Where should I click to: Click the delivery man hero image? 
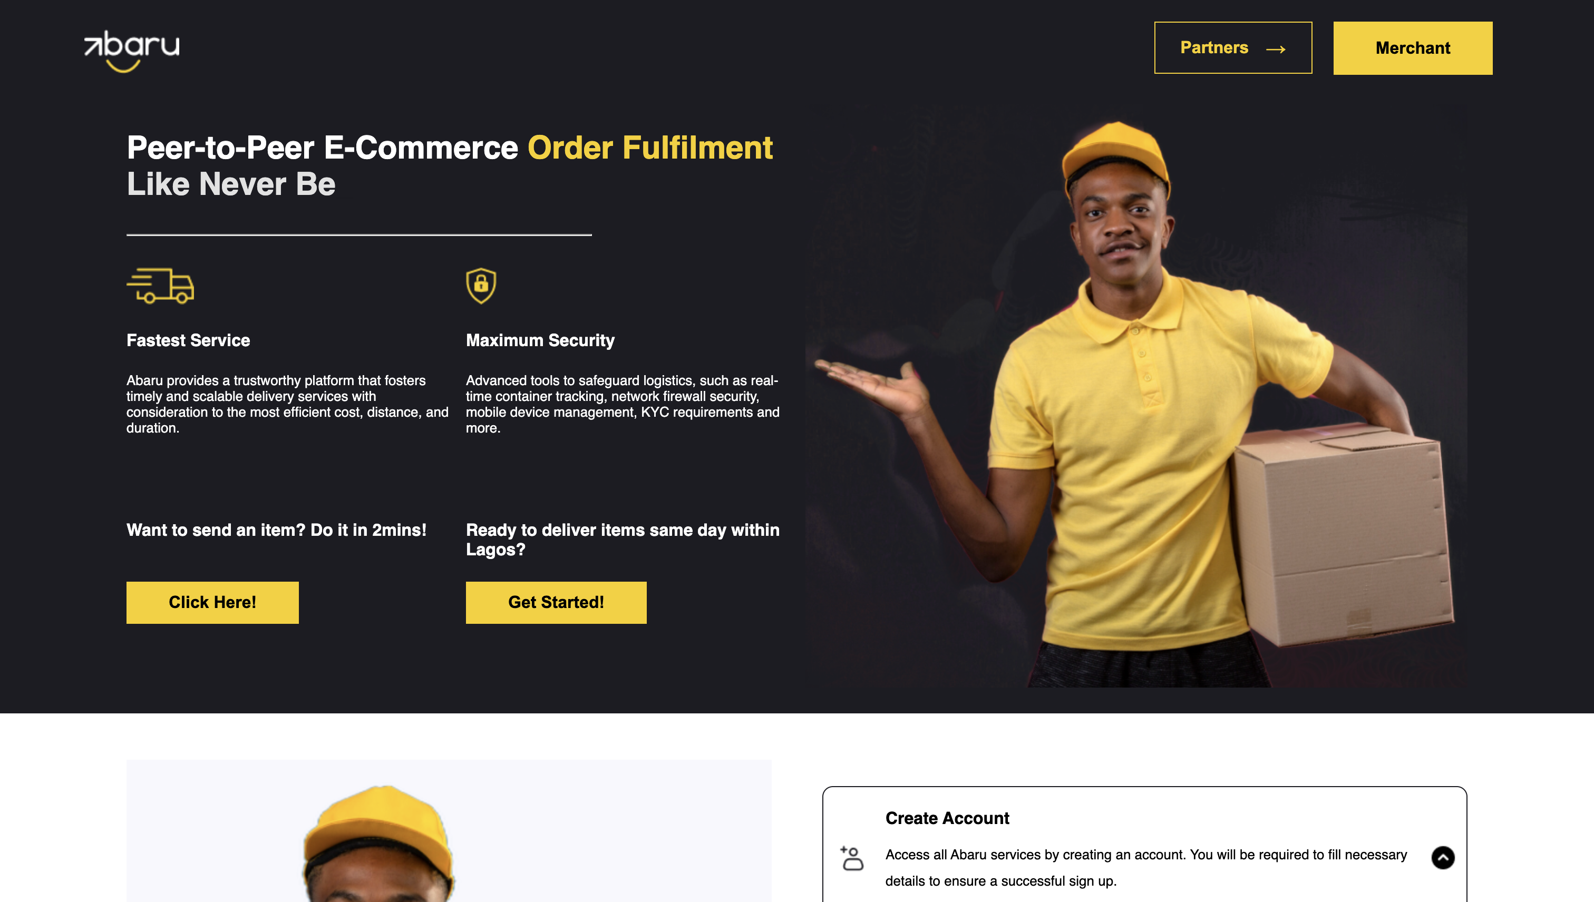tap(1135, 403)
